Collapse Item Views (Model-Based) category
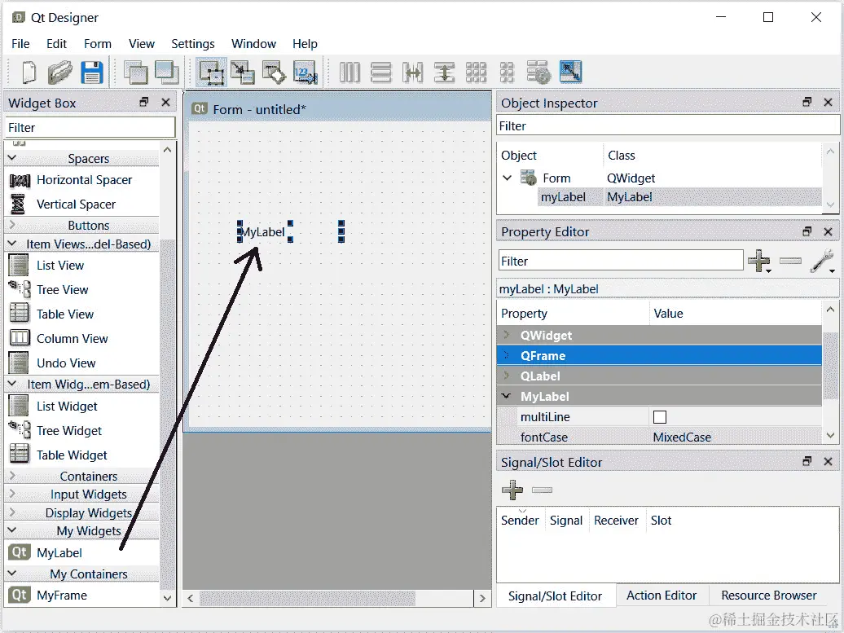The width and height of the screenshot is (844, 633). 12,244
